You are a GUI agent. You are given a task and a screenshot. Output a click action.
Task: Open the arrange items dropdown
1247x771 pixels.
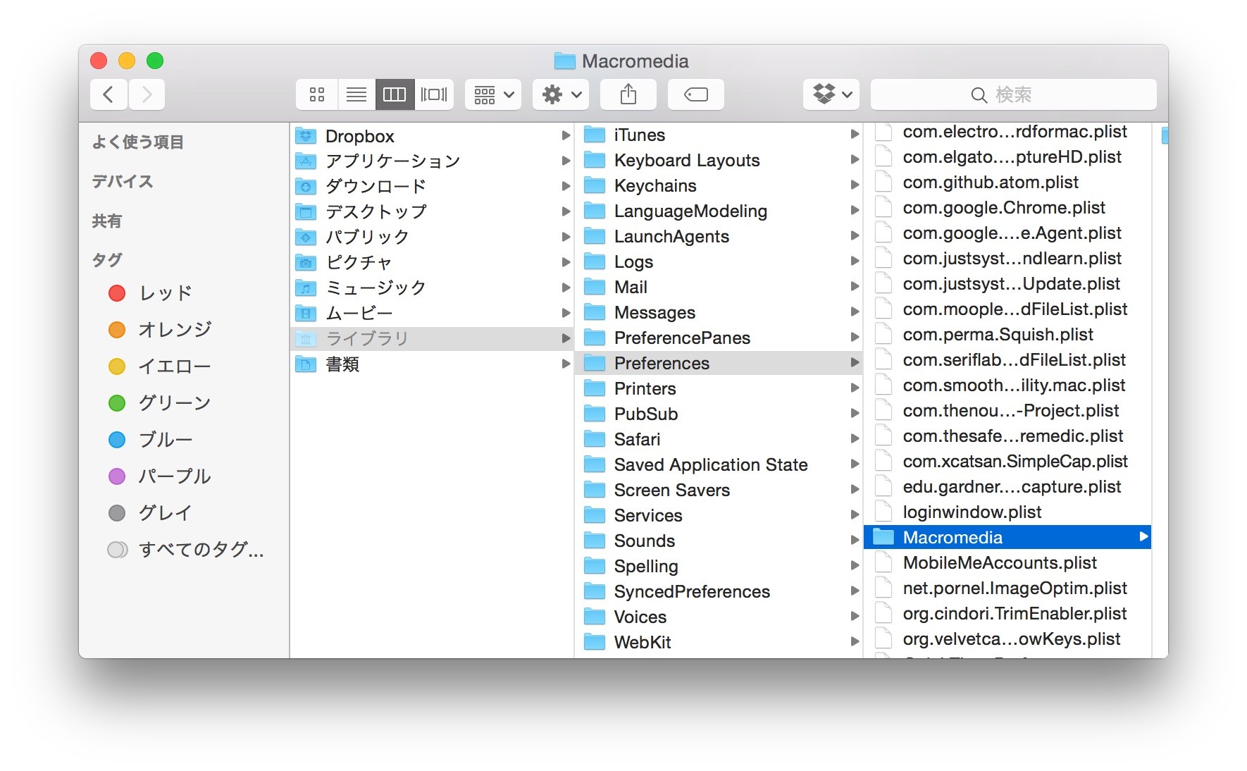pyautogui.click(x=493, y=94)
